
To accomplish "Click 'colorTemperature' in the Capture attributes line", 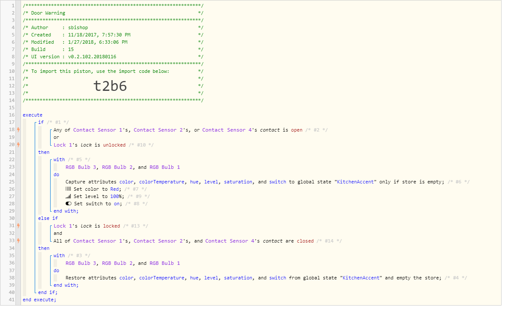I will 162,182.
